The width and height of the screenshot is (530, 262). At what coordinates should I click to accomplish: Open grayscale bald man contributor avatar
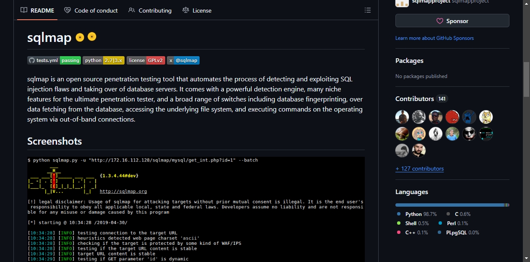pos(419,117)
